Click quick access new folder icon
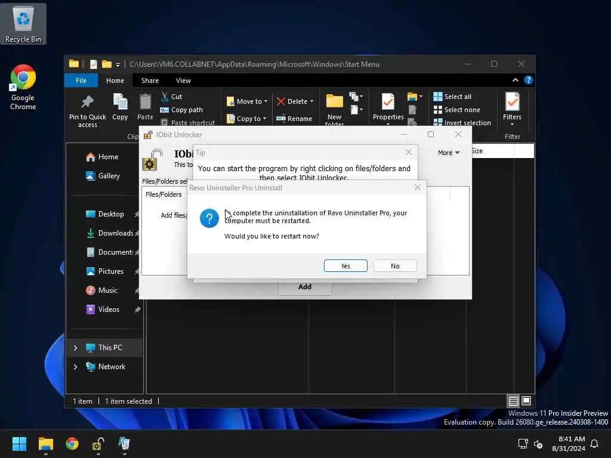Image resolution: width=611 pixels, height=458 pixels. pyautogui.click(x=106, y=64)
